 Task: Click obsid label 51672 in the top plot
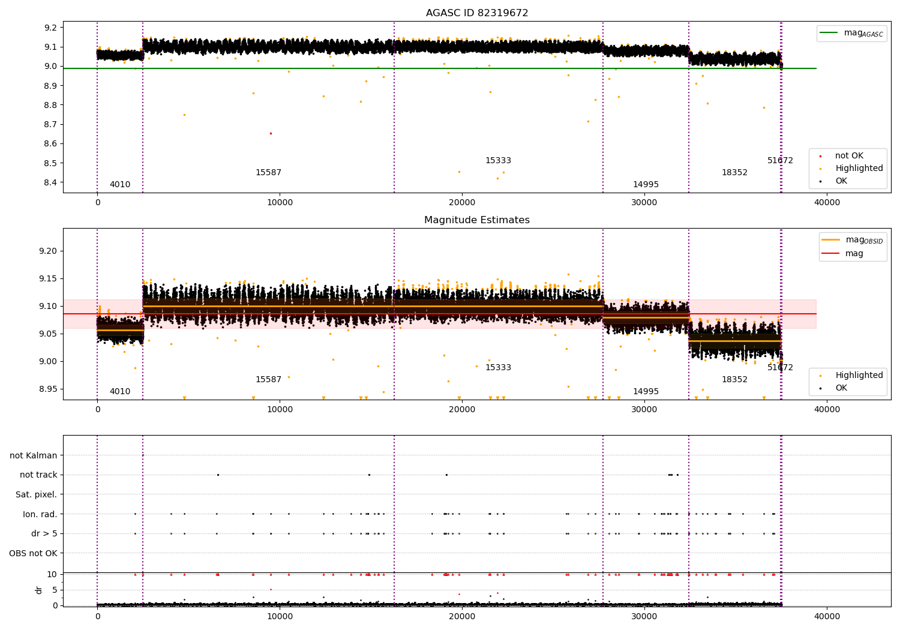[780, 161]
